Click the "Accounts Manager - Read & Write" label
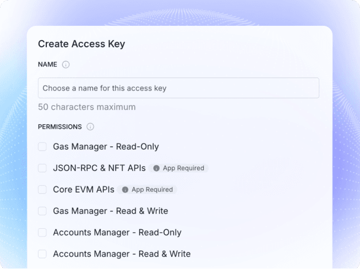The width and height of the screenshot is (360, 269). pyautogui.click(x=122, y=254)
